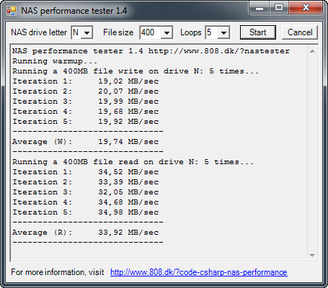Click the 'Iteration 2: 33,39 MB/sec' line
This screenshot has width=328, height=288.
click(x=86, y=182)
